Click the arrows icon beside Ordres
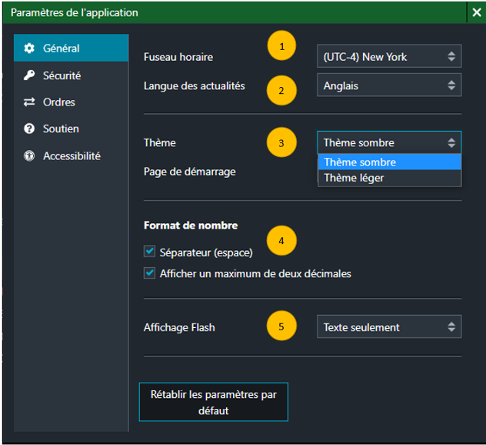The width and height of the screenshot is (486, 445). point(29,102)
